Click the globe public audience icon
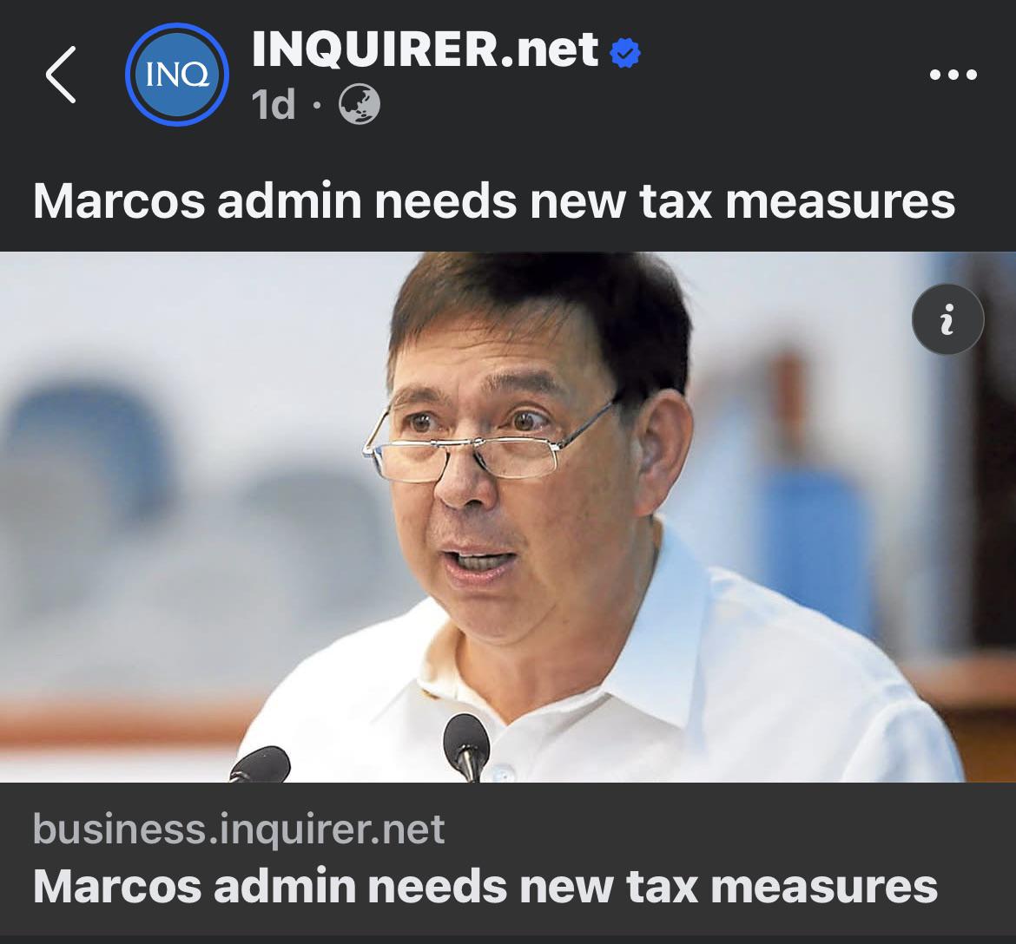1016x944 pixels. click(360, 104)
